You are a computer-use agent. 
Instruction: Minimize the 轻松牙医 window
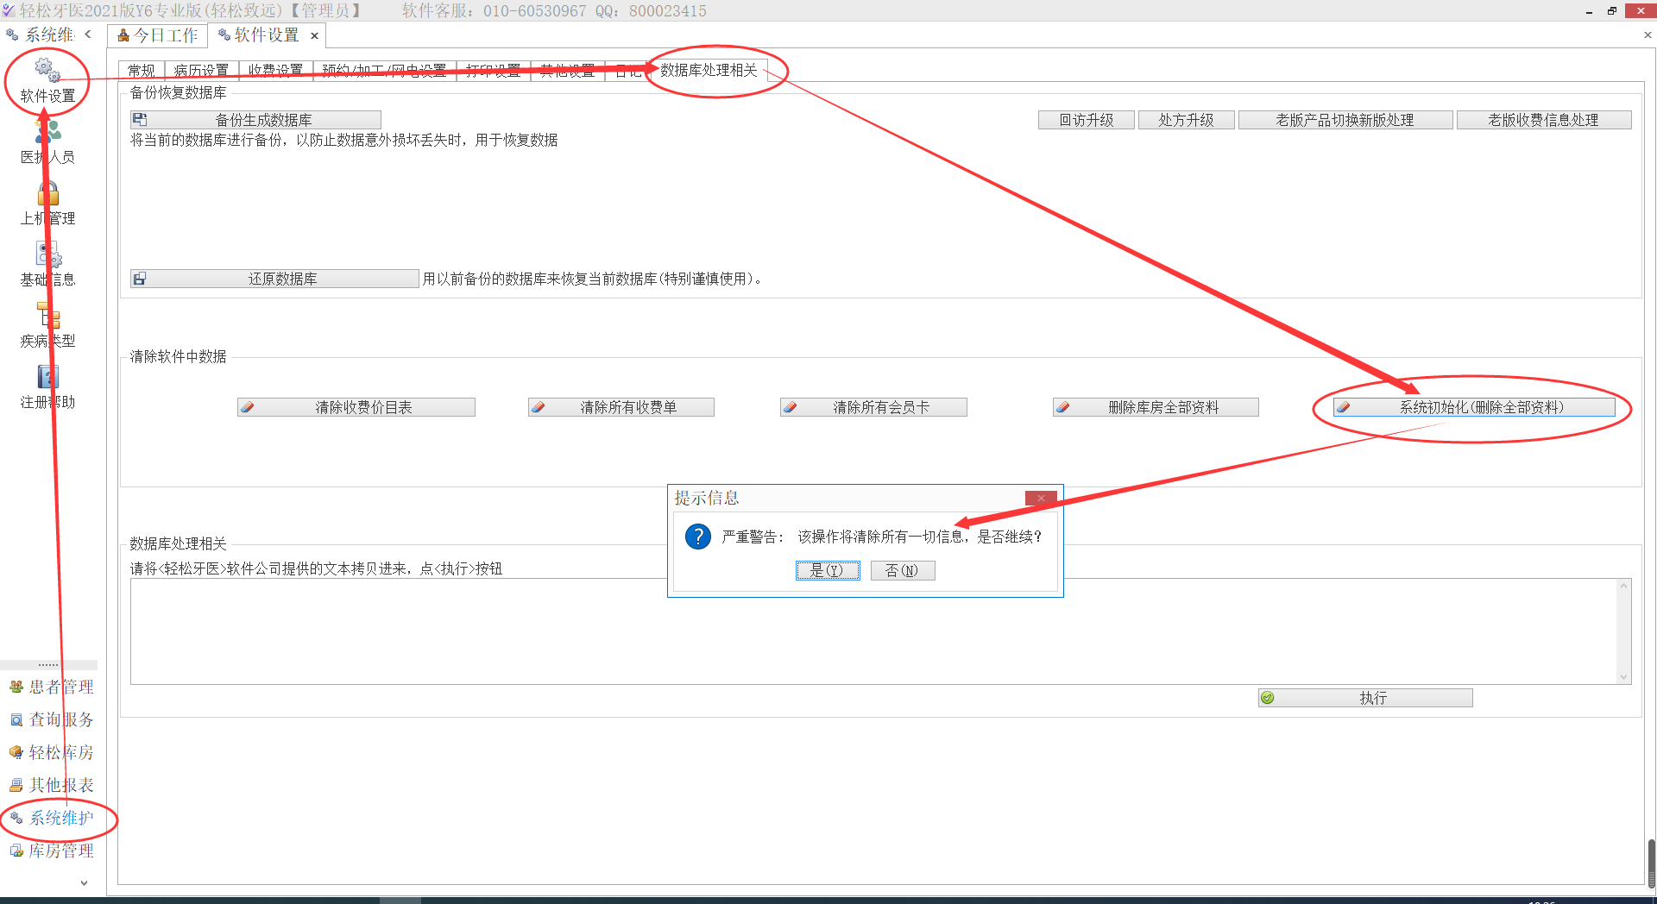coord(1590,11)
